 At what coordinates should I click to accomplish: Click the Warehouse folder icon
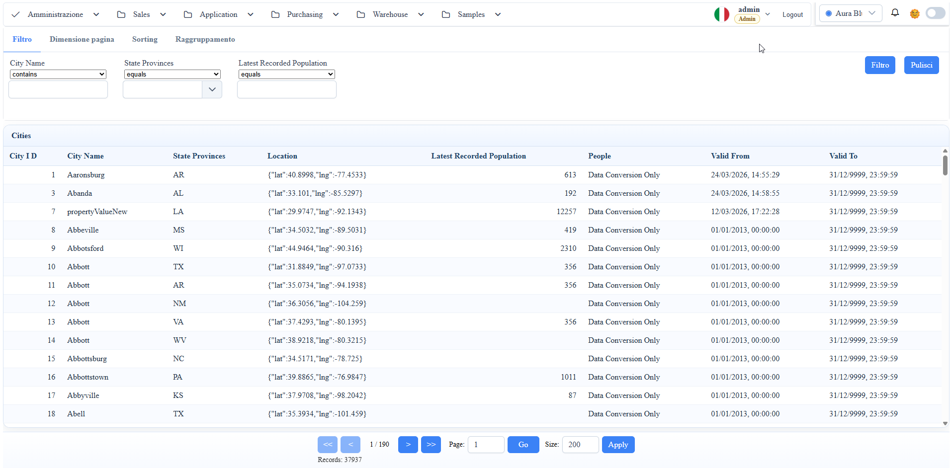coord(361,14)
